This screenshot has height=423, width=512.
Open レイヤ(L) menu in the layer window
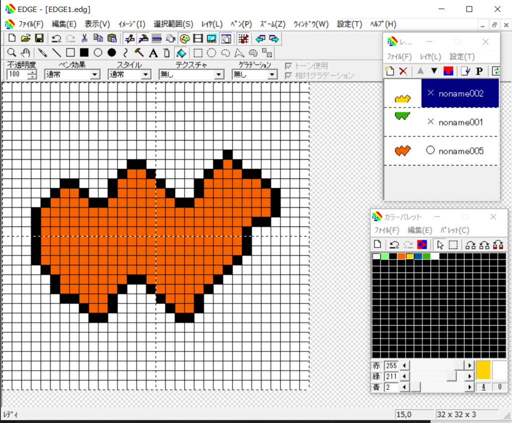[x=430, y=56]
